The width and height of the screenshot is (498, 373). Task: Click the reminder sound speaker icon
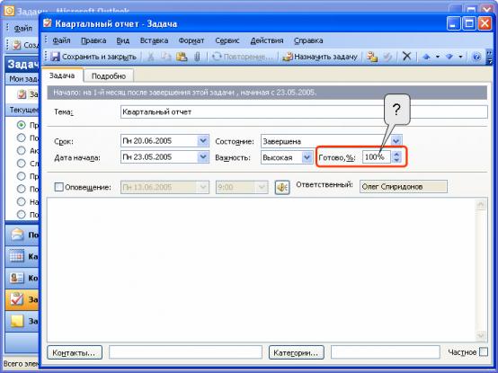point(282,187)
